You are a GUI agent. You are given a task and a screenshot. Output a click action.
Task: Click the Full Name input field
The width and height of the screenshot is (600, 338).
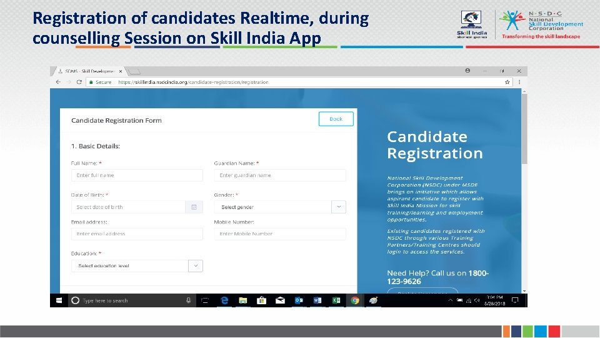tap(137, 175)
